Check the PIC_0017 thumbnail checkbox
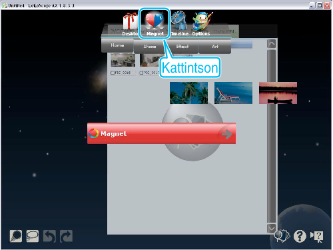This screenshot has width=333, height=250. pyautogui.click(x=141, y=73)
